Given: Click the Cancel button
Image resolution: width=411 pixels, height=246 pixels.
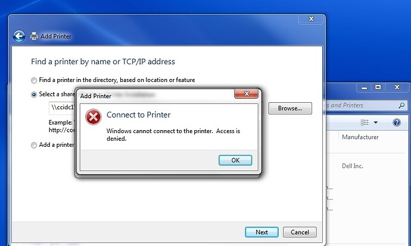Looking at the screenshot, I should click(x=300, y=232).
